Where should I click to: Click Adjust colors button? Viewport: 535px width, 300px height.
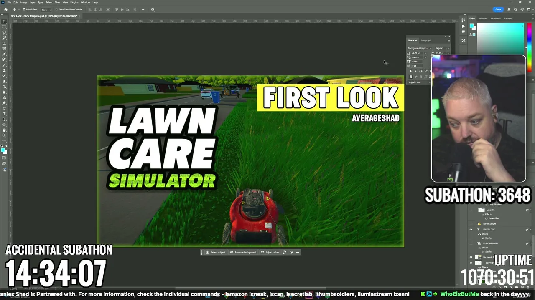(270, 252)
